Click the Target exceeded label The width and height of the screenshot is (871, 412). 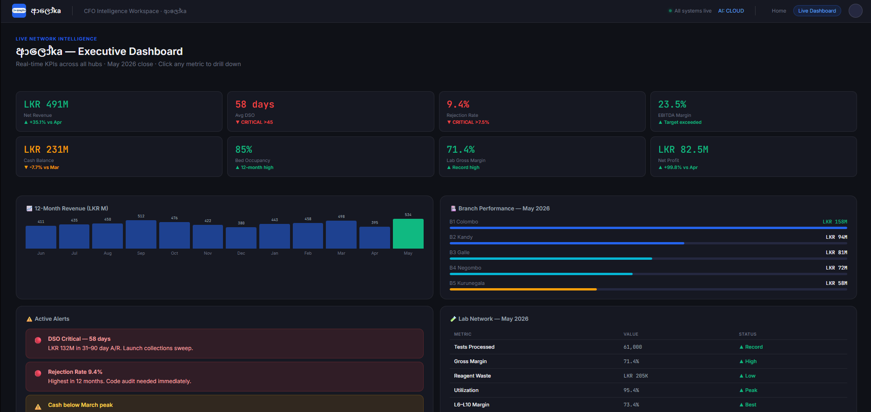680,122
